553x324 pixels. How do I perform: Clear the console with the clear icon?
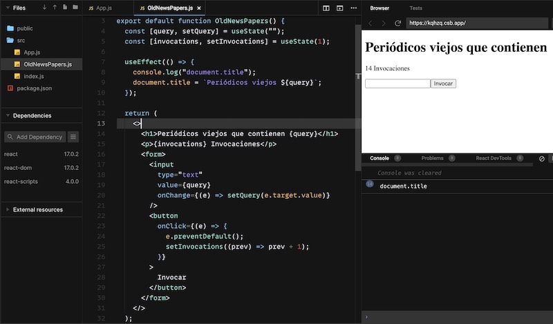click(541, 158)
